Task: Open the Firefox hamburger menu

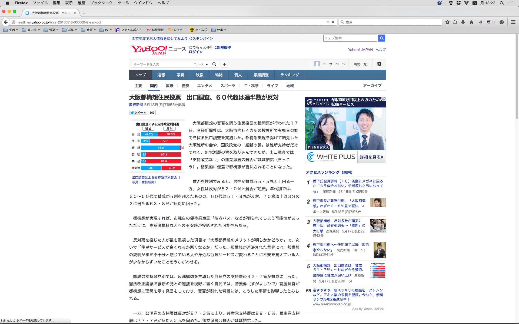Action: pyautogui.click(x=513, y=22)
